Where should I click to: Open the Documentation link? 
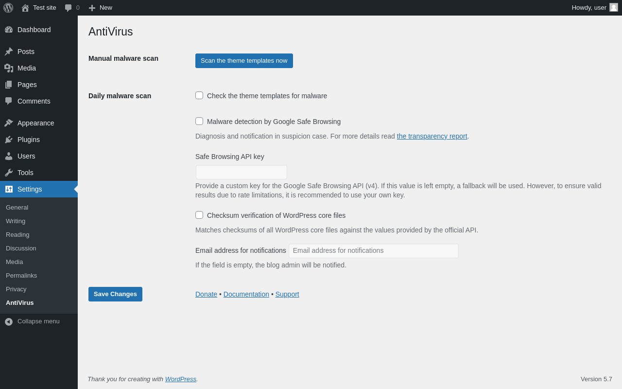[x=246, y=294]
